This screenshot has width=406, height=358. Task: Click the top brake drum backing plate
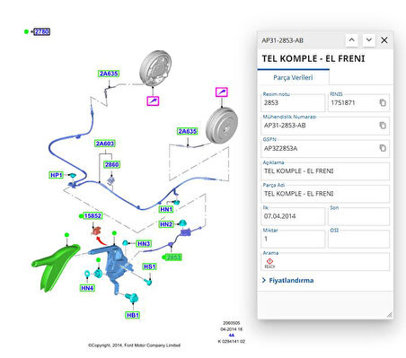pos(155,68)
